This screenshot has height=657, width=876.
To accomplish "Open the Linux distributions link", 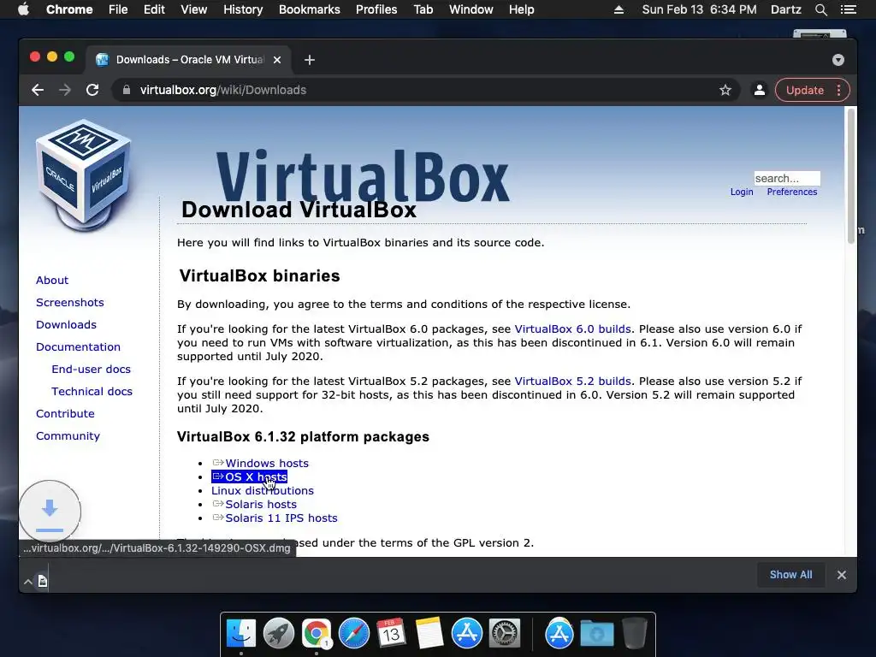I will (263, 490).
